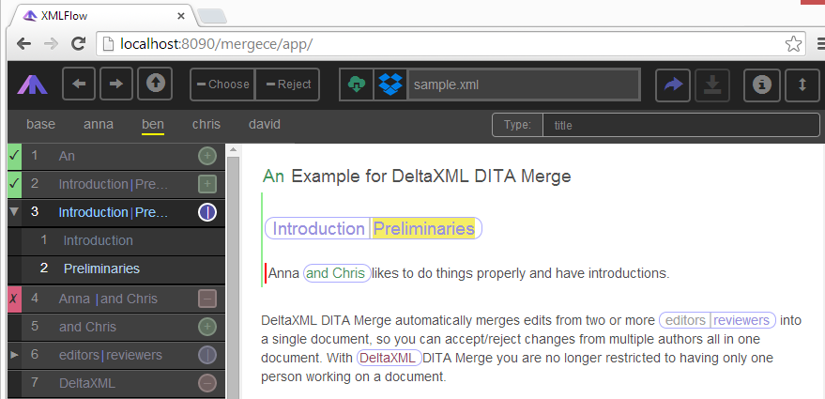This screenshot has height=399, width=825.
Task: Click the XMLFlow logo icon in toolbar
Action: [x=32, y=84]
